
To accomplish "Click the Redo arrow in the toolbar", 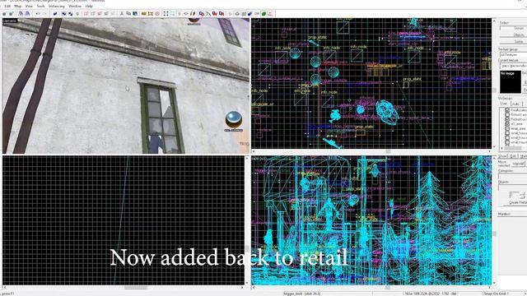I will 44,14.
